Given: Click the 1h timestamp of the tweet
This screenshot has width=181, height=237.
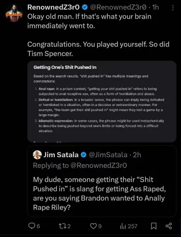Looking at the screenshot, I should point(155,7).
